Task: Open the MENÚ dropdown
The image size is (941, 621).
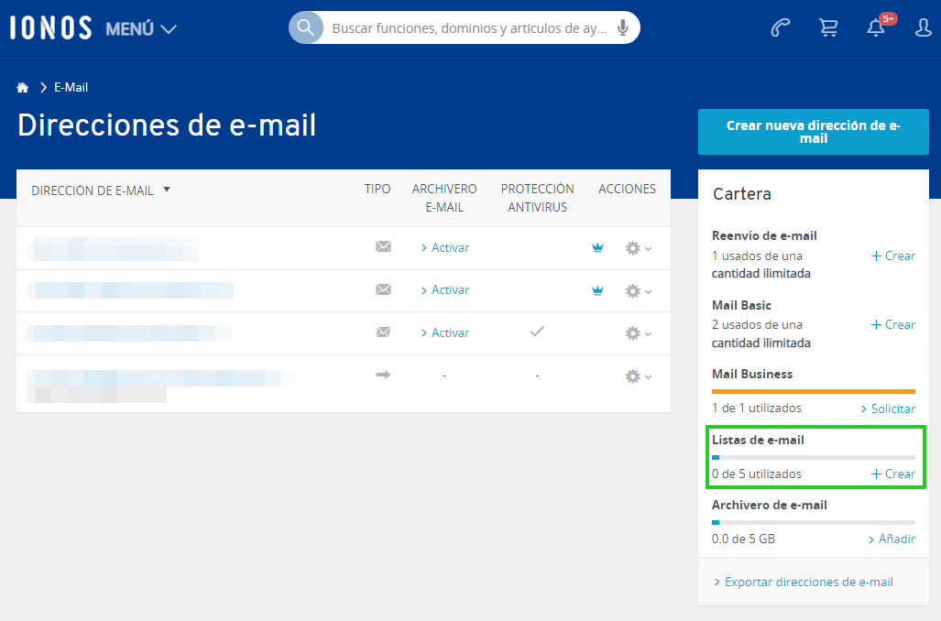Action: (141, 28)
